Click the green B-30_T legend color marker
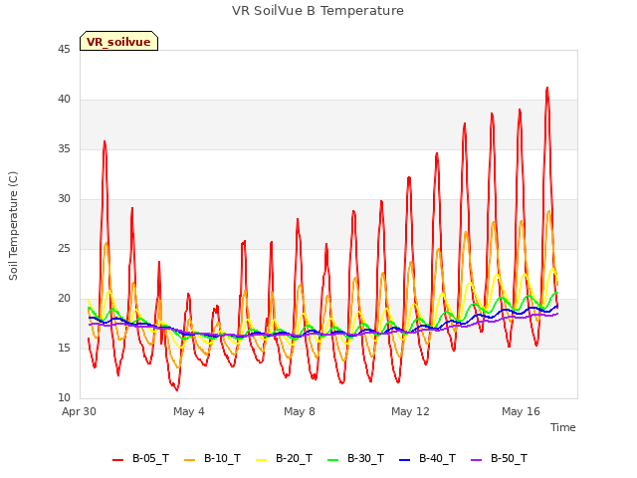 pos(332,460)
